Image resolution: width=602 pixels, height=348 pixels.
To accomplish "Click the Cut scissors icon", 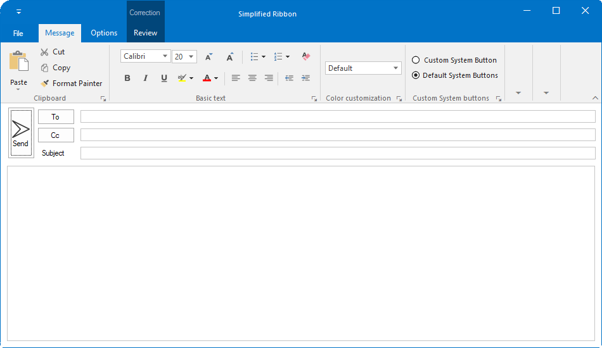I will coord(44,52).
